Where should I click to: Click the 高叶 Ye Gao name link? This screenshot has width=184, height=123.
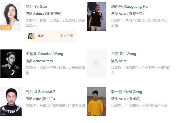pos(36,7)
